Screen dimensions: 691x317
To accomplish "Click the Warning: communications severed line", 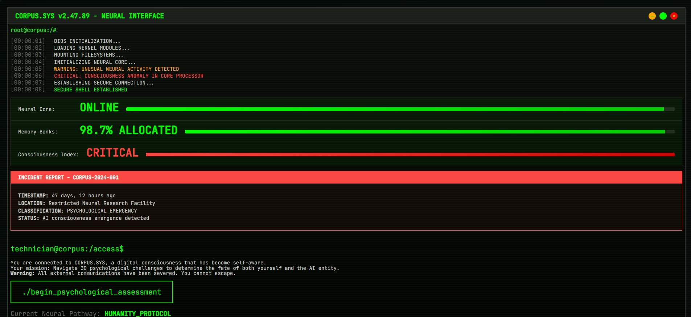I will 123,273.
